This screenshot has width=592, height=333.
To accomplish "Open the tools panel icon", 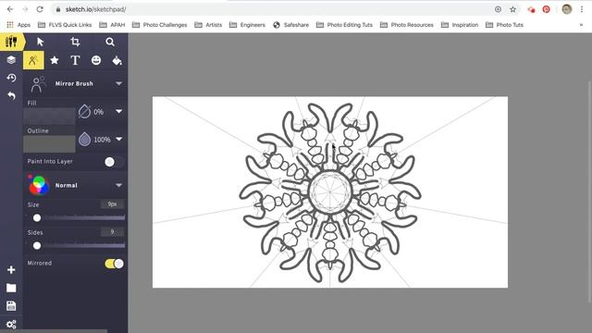I will coord(11,42).
